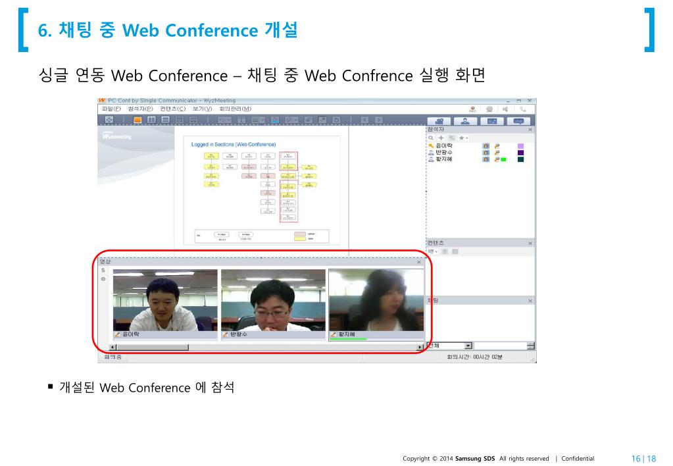Image resolution: width=673 pixels, height=466 pixels.
Task: Click the fullscreen icon at toolbar start
Action: (x=109, y=120)
